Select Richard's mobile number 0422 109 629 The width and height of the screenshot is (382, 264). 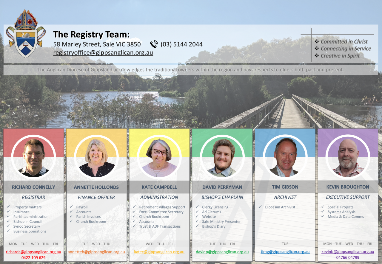(33, 258)
